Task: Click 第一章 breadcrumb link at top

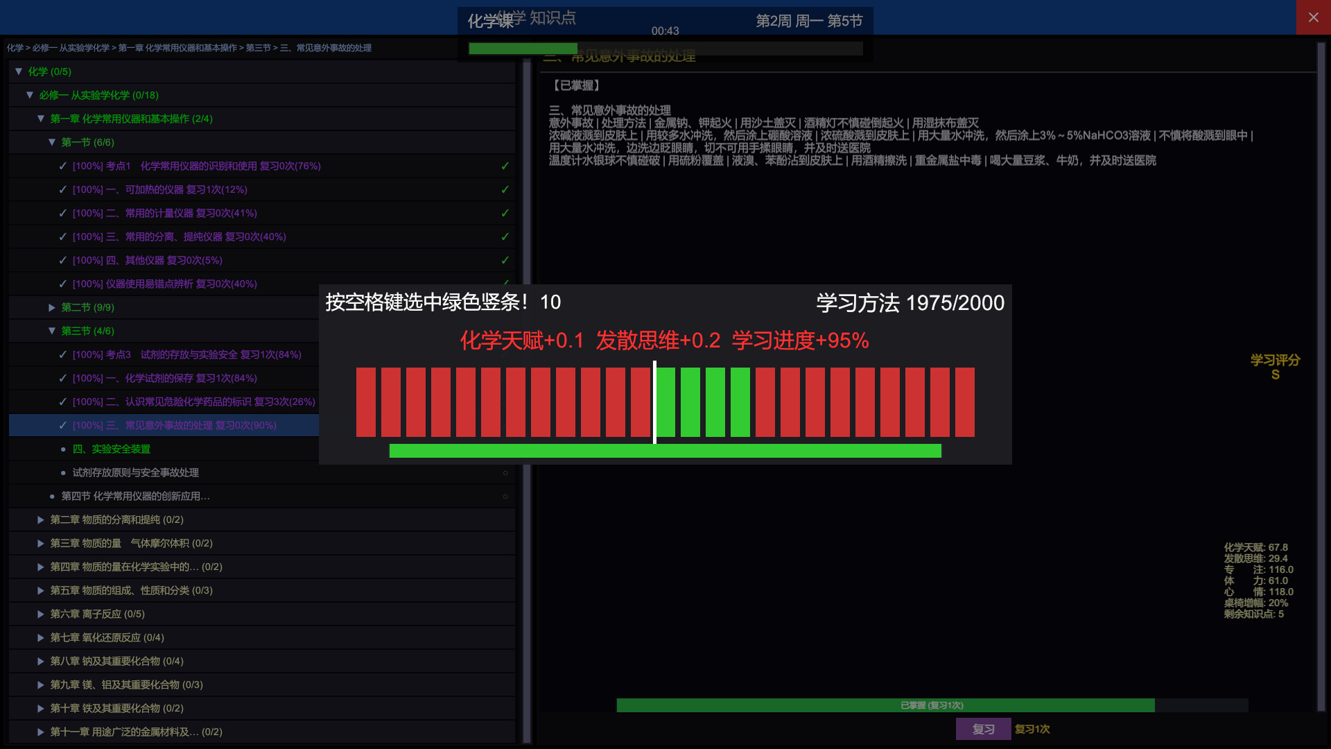Action: pyautogui.click(x=177, y=48)
